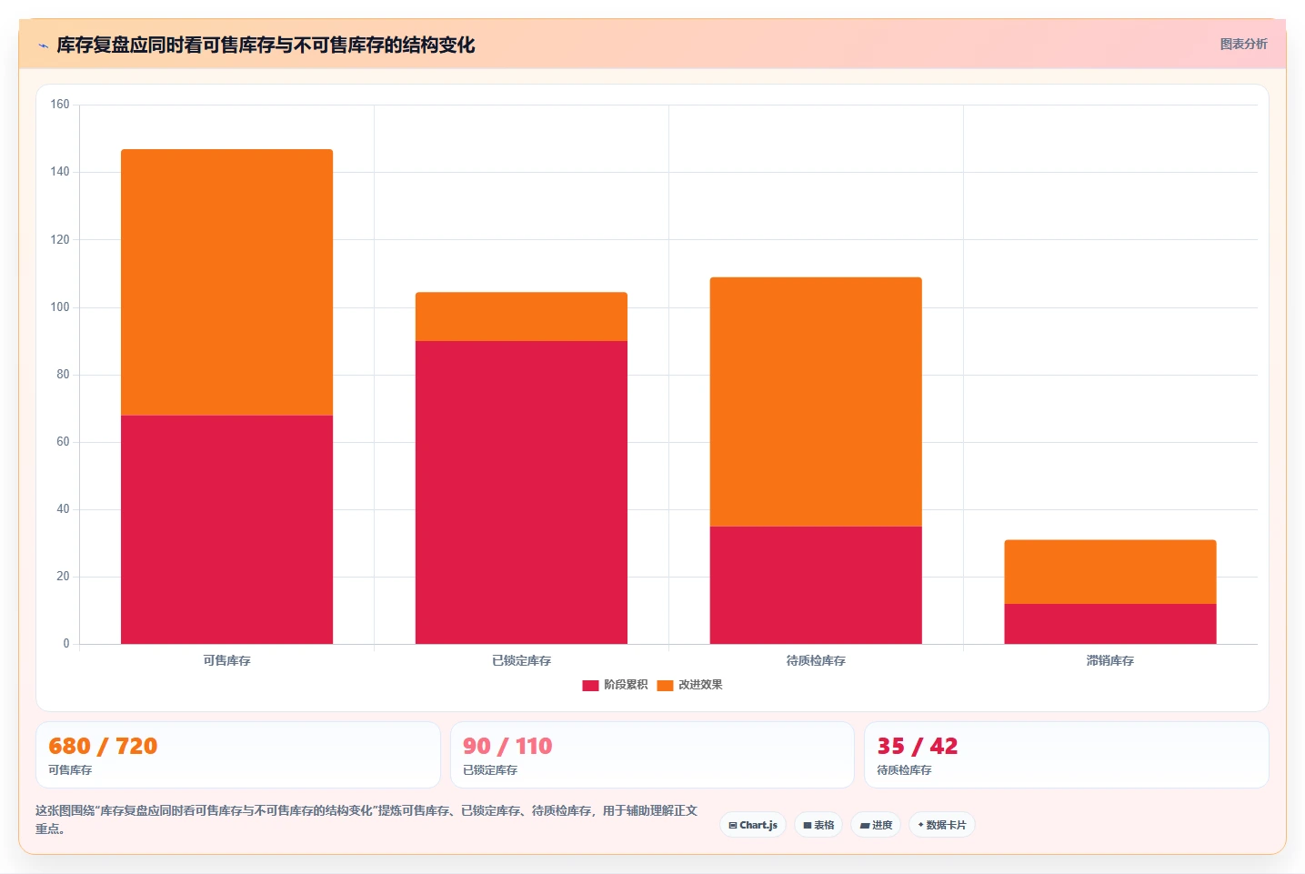Select the orange segment of the 可售库存 bar
Screen dimensions: 1305x874
226,282
